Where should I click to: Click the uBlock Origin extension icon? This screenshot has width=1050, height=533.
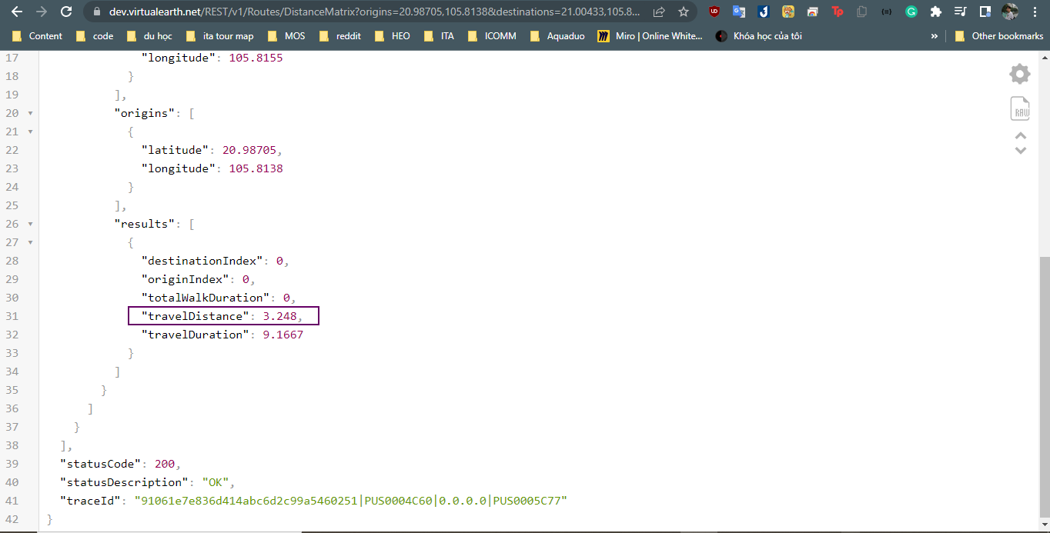pos(714,12)
